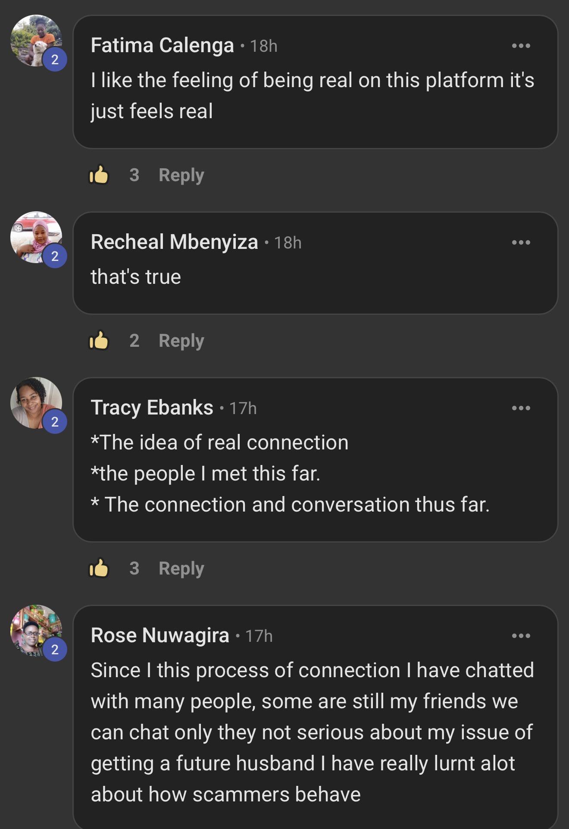The width and height of the screenshot is (569, 829).
Task: Open three-dot options on Fatima Calenga's comment
Action: tap(521, 46)
